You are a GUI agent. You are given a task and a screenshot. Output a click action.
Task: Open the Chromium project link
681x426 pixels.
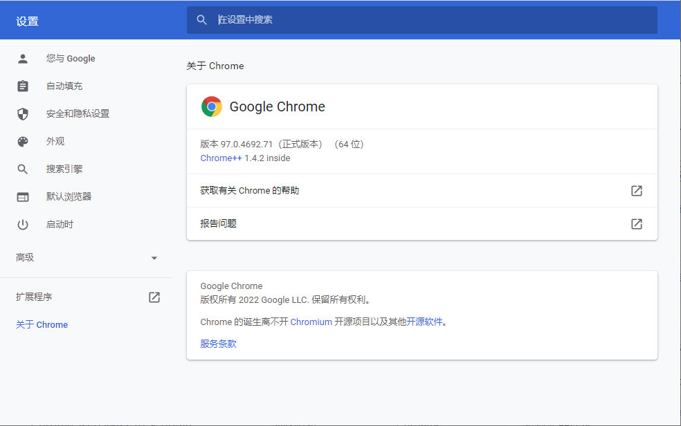311,322
